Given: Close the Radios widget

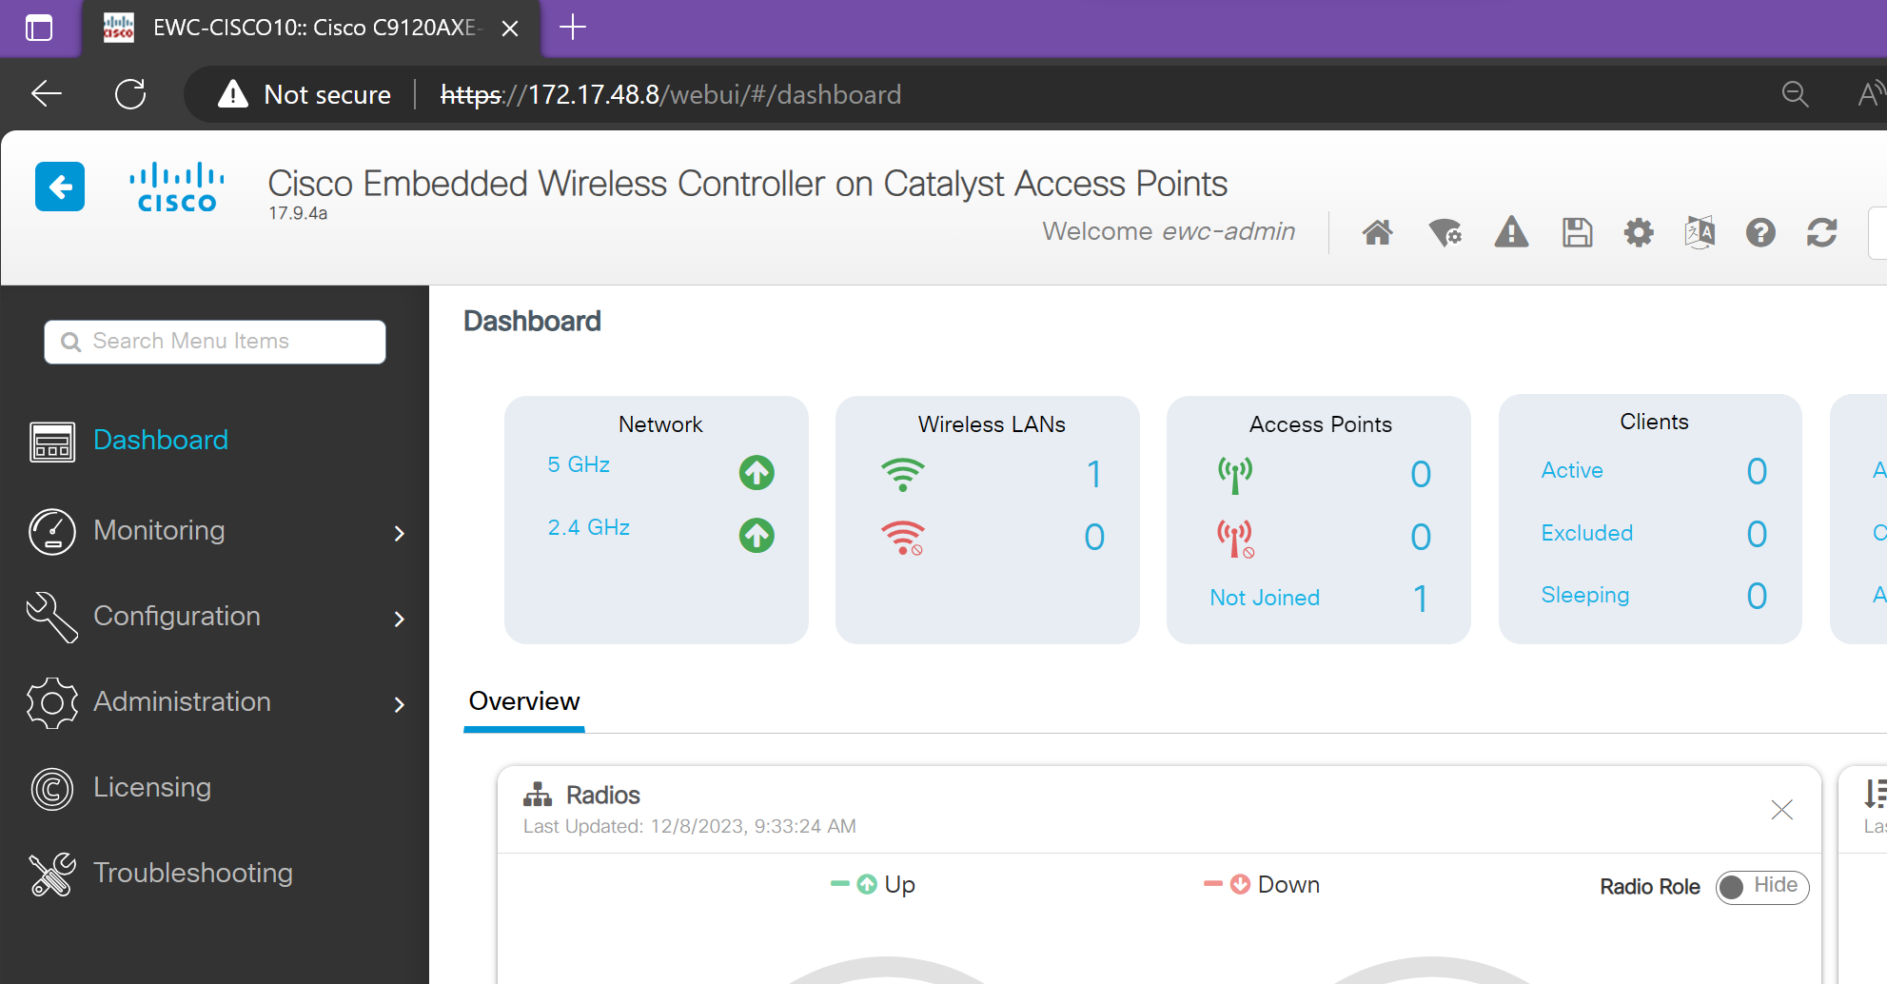Looking at the screenshot, I should pos(1782,810).
